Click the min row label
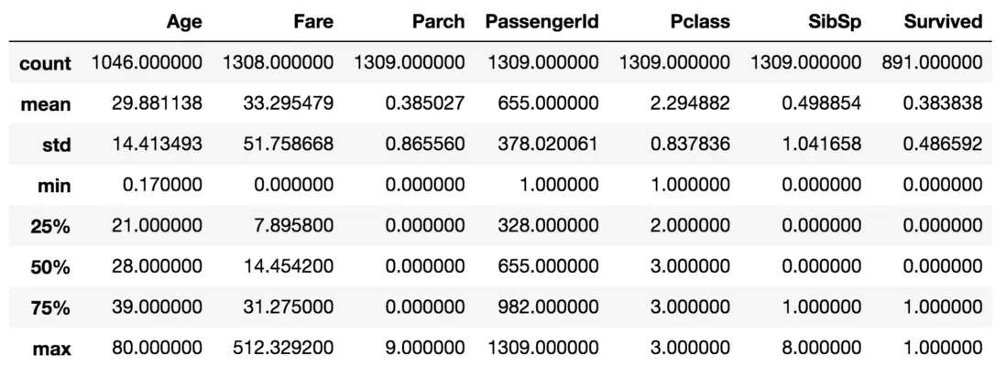 click(55, 186)
